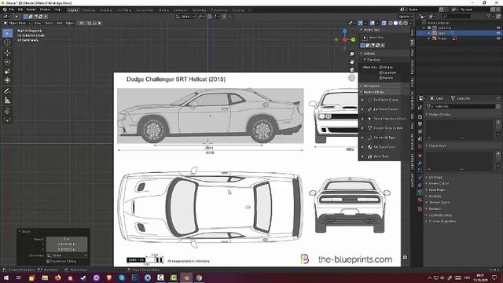
Task: Click the outliner search field
Action: point(457,16)
